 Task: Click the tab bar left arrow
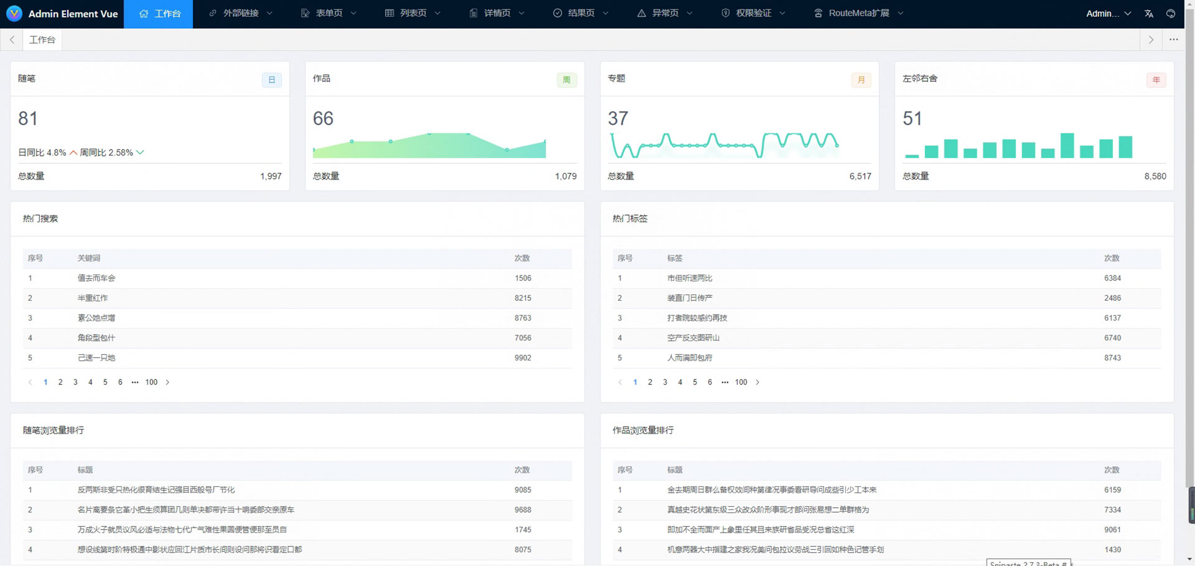click(x=12, y=40)
